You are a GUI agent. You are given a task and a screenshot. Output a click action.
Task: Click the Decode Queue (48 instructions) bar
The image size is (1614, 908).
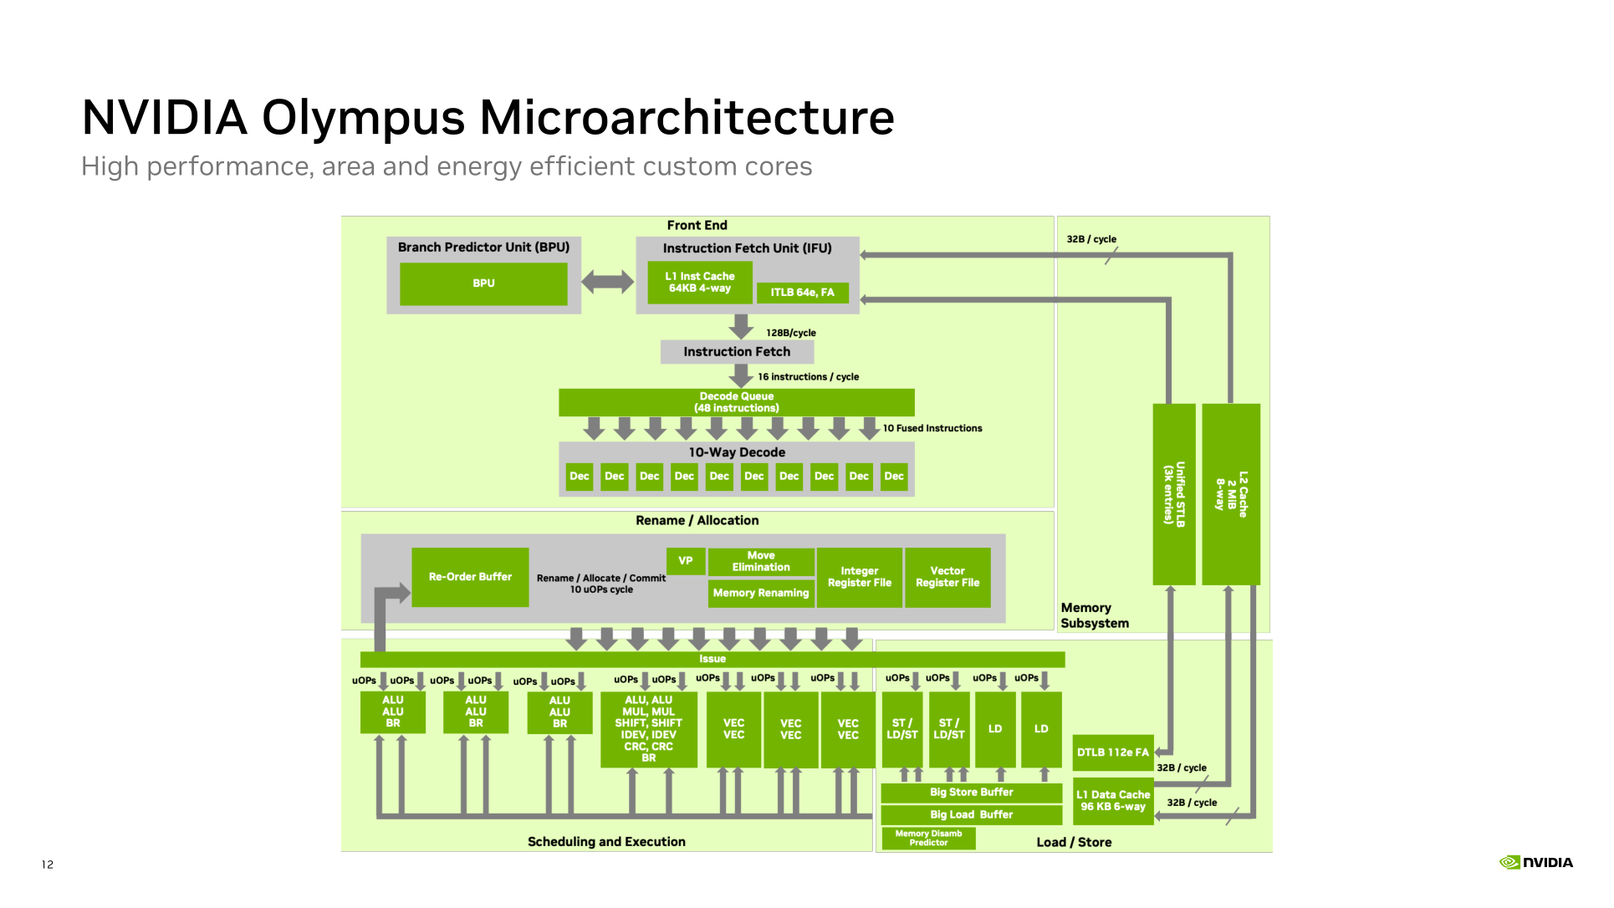pos(736,402)
